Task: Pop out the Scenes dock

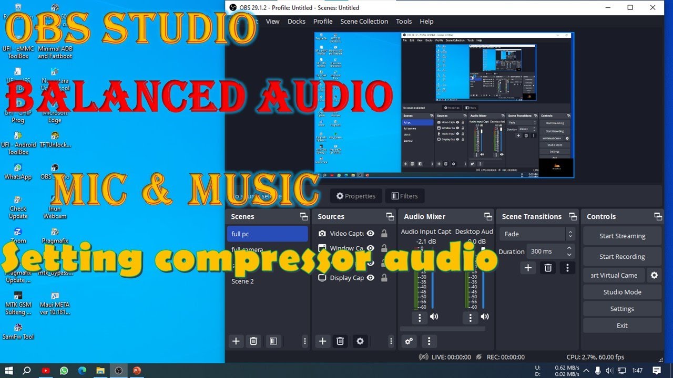Action: tap(303, 216)
